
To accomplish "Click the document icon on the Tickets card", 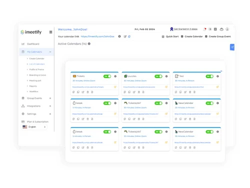I will click(x=92, y=92).
